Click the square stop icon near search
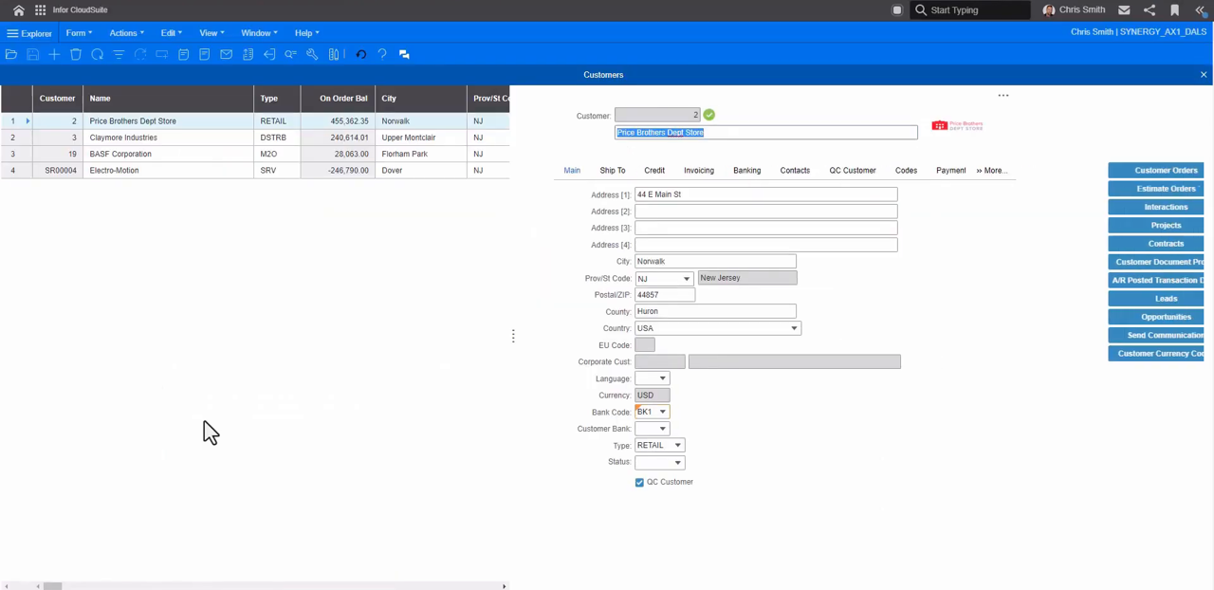The image size is (1214, 590). click(x=897, y=9)
